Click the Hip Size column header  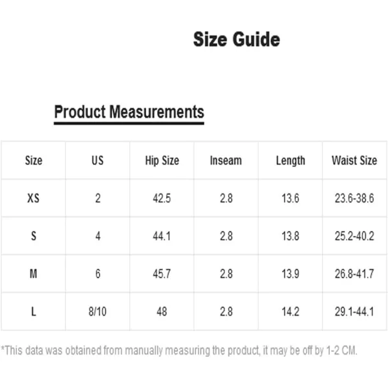162,160
